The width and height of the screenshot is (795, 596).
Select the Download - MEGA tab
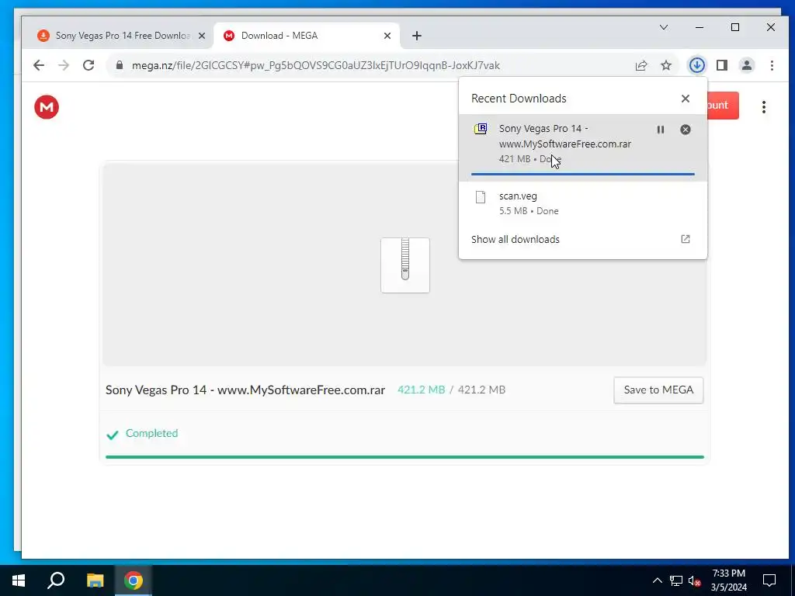pyautogui.click(x=307, y=36)
